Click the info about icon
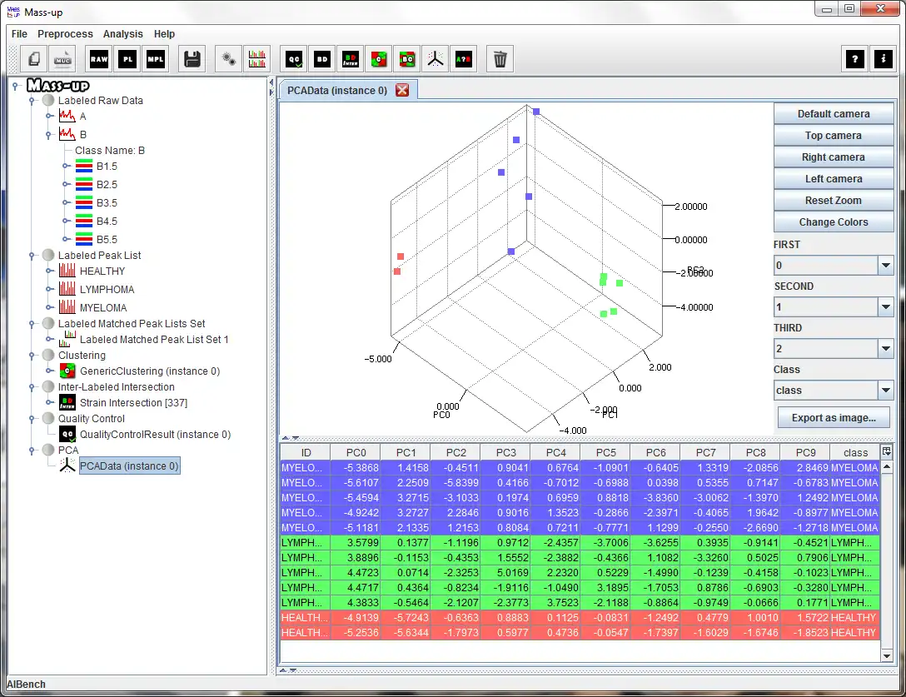 point(884,59)
